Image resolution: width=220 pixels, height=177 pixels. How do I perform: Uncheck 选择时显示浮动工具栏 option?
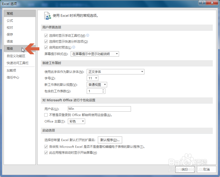click(46, 35)
